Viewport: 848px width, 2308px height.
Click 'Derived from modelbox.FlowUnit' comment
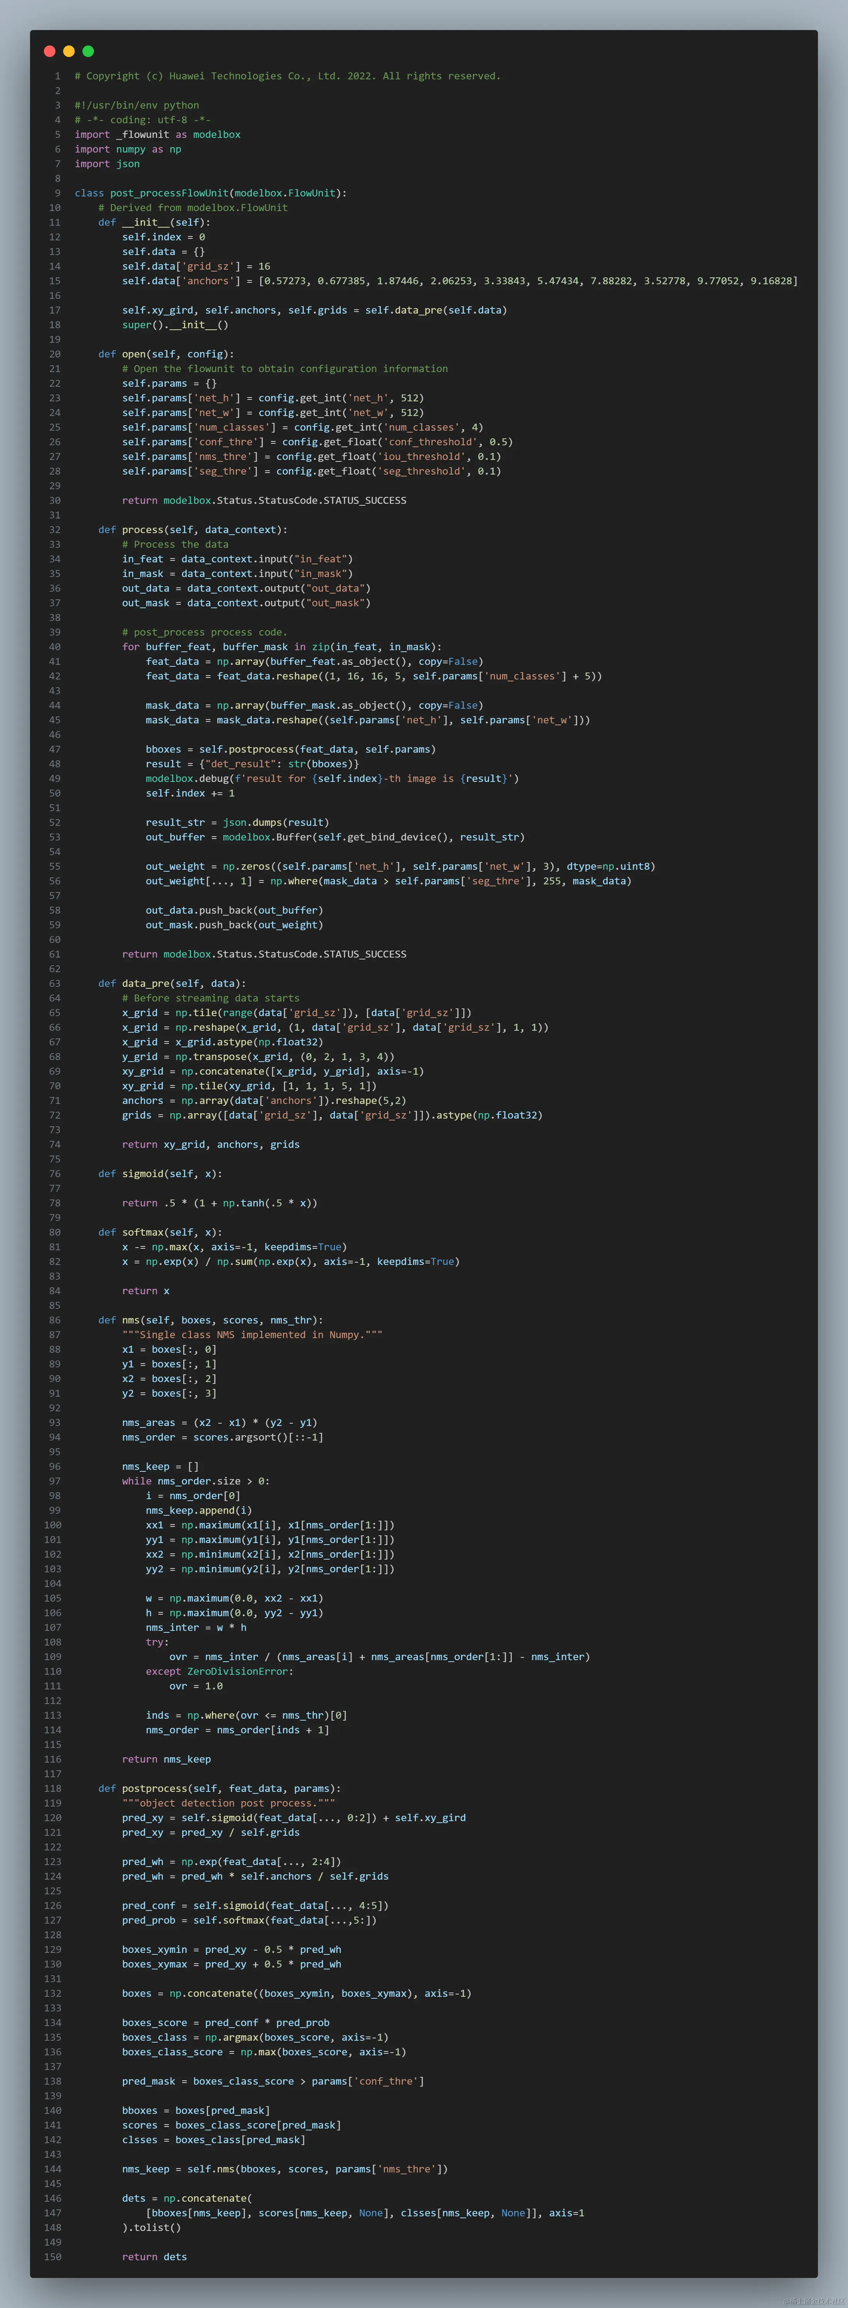(x=193, y=208)
